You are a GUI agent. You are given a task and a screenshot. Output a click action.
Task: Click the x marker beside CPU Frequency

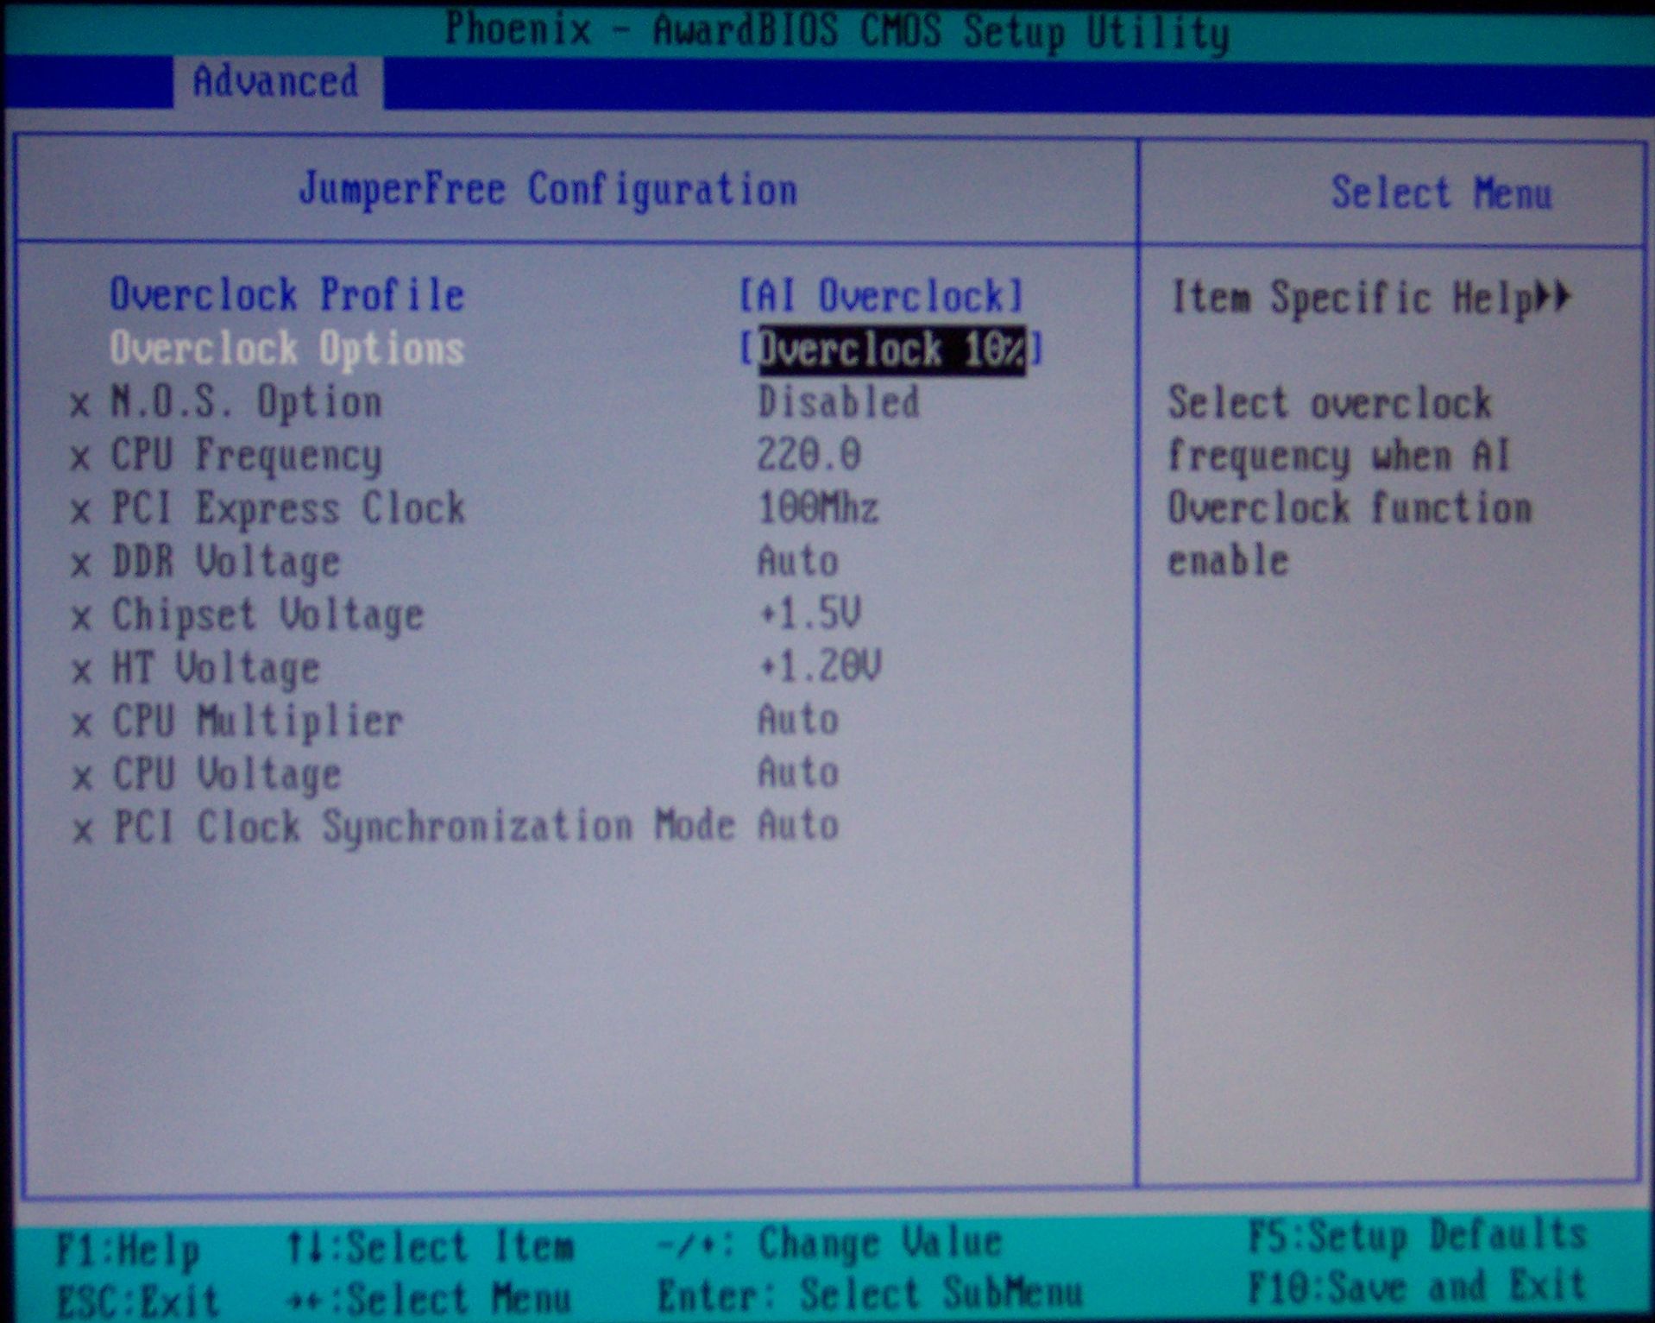pos(79,457)
